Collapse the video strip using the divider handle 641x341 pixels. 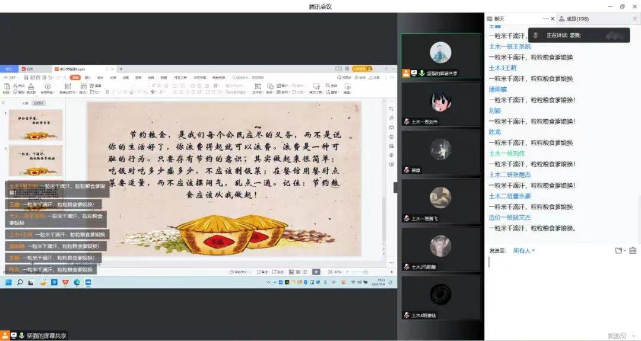[x=396, y=187]
